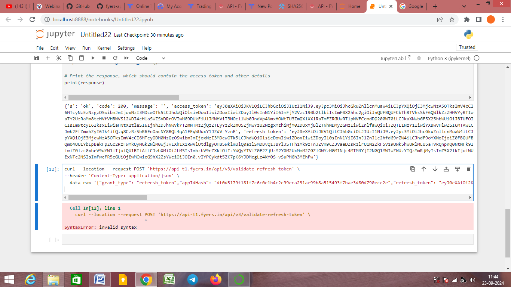Open Chrome profile avatar
Screen dimensions: 511x287
[x=491, y=19]
